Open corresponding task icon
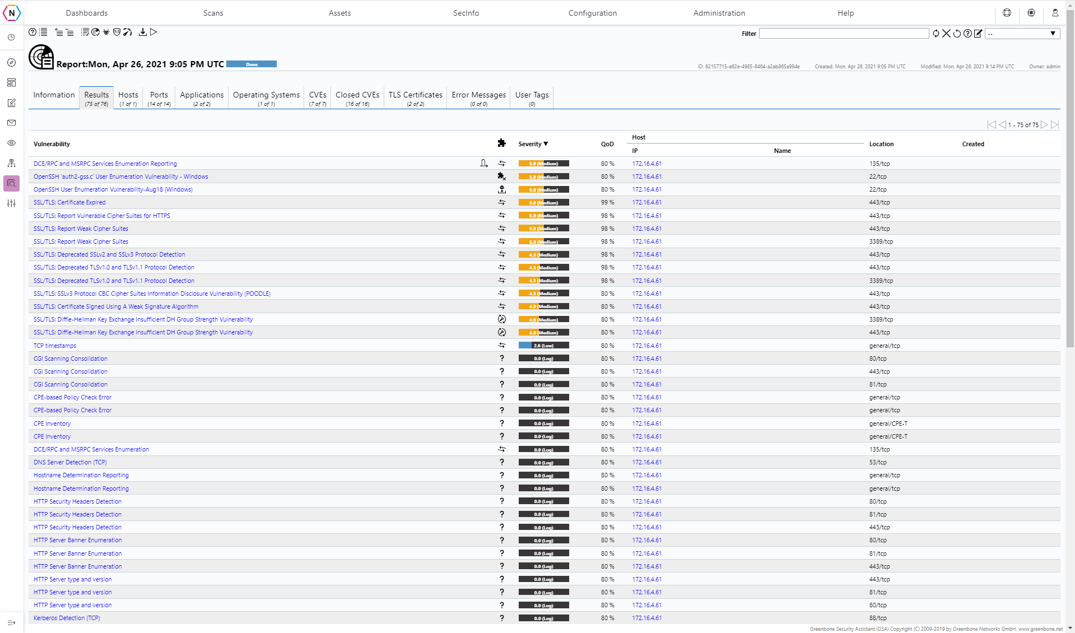 point(85,32)
